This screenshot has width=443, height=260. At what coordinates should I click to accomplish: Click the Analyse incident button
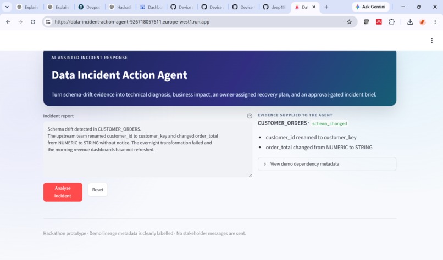click(x=63, y=192)
